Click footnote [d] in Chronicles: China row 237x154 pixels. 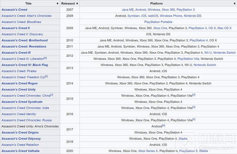pyautogui.click(x=194, y=95)
